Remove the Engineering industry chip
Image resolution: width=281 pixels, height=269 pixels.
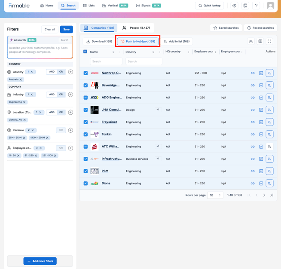tap(24, 102)
